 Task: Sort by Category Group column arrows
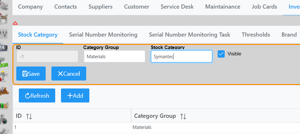183,116
